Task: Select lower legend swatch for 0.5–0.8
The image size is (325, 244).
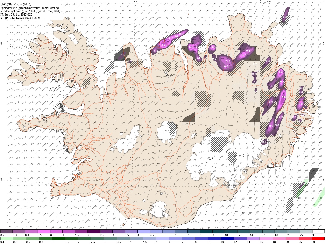Action: (33, 238)
